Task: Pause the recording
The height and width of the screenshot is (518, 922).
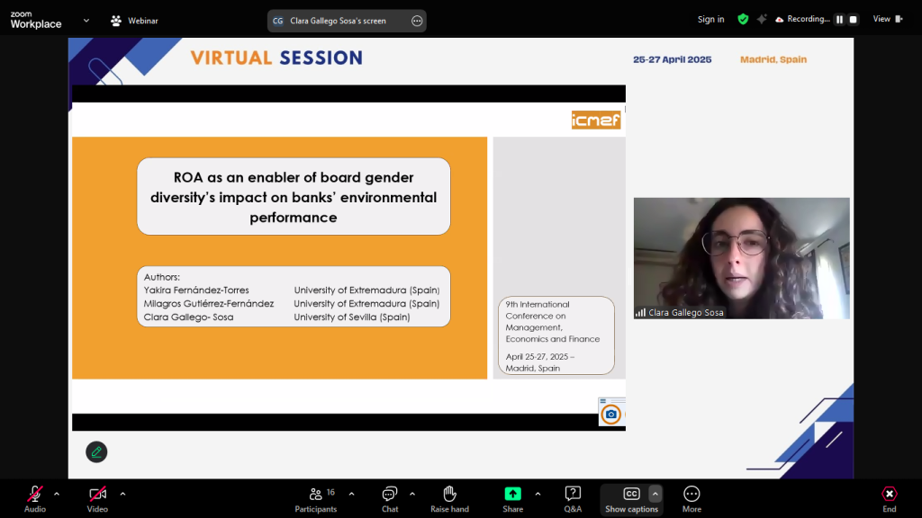Action: coord(839,20)
